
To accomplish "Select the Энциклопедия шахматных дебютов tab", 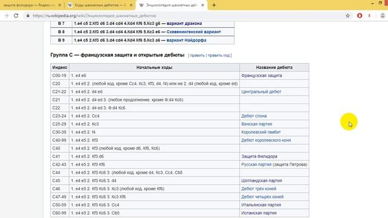I will click(x=172, y=5).
